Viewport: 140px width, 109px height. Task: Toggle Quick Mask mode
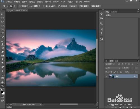3,97
